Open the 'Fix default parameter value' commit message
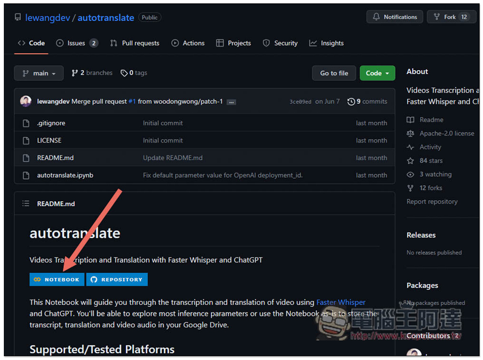This screenshot has height=360, width=483. [x=223, y=175]
